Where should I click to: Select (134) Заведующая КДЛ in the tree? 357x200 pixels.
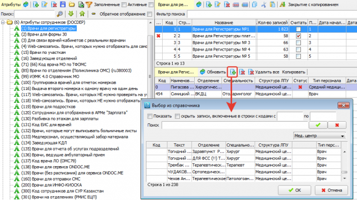coord(44,143)
